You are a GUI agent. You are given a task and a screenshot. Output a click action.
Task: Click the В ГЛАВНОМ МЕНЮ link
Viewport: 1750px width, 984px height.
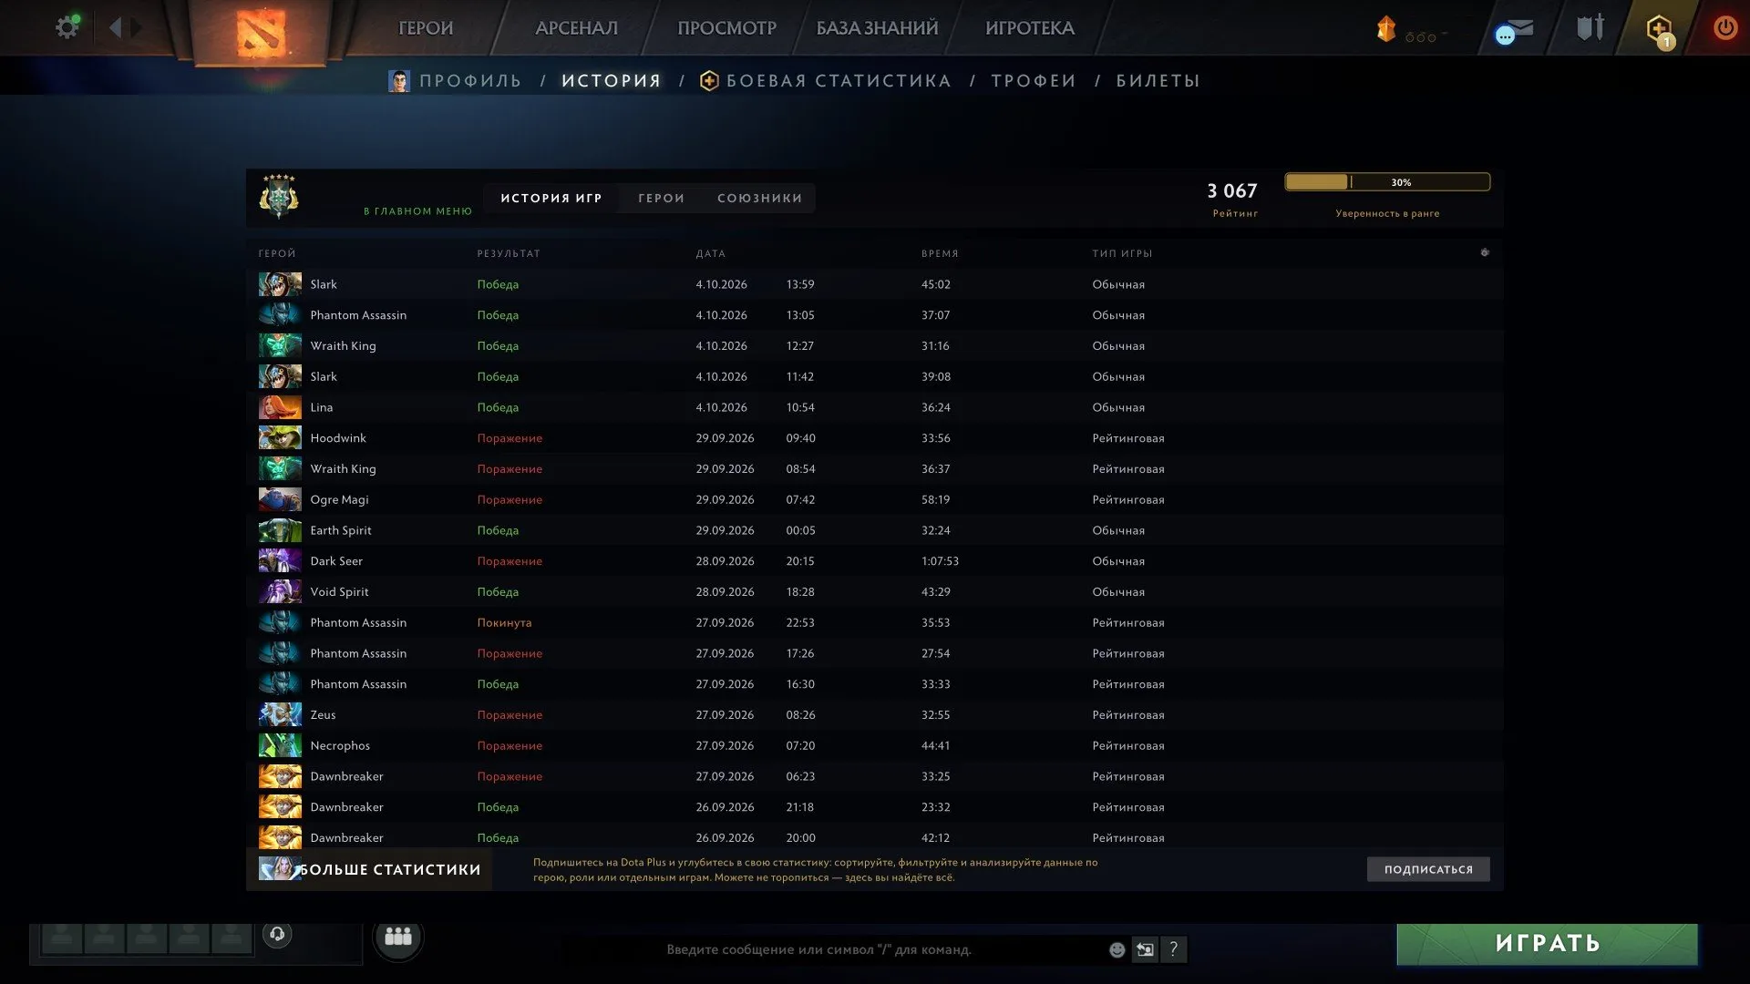click(x=417, y=211)
